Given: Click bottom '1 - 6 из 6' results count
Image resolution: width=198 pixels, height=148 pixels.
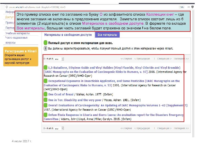Looking at the screenshot, I should click(x=48, y=128).
